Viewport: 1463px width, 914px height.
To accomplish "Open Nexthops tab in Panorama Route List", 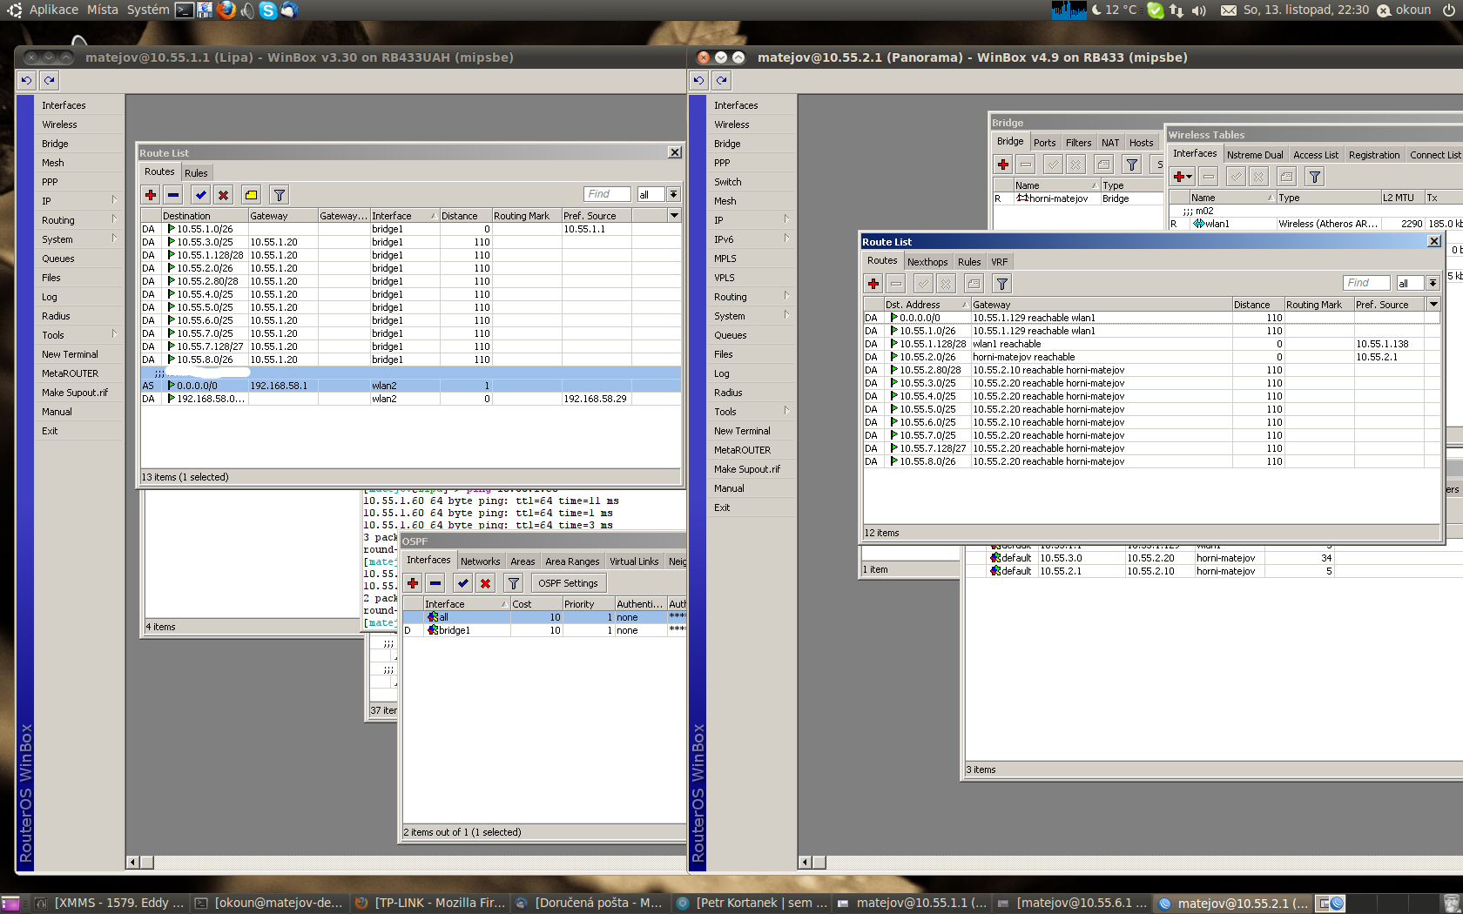I will 927,262.
